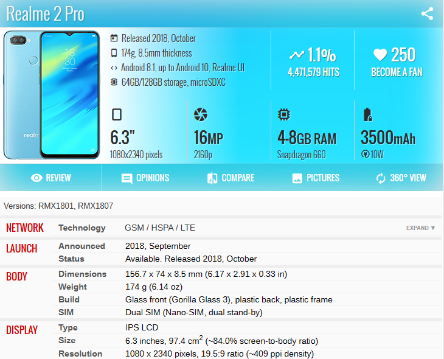
Task: Open the 360° View tab
Action: 401,178
